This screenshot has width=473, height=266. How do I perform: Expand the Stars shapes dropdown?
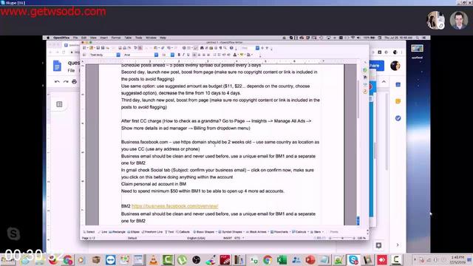[x=322, y=232]
